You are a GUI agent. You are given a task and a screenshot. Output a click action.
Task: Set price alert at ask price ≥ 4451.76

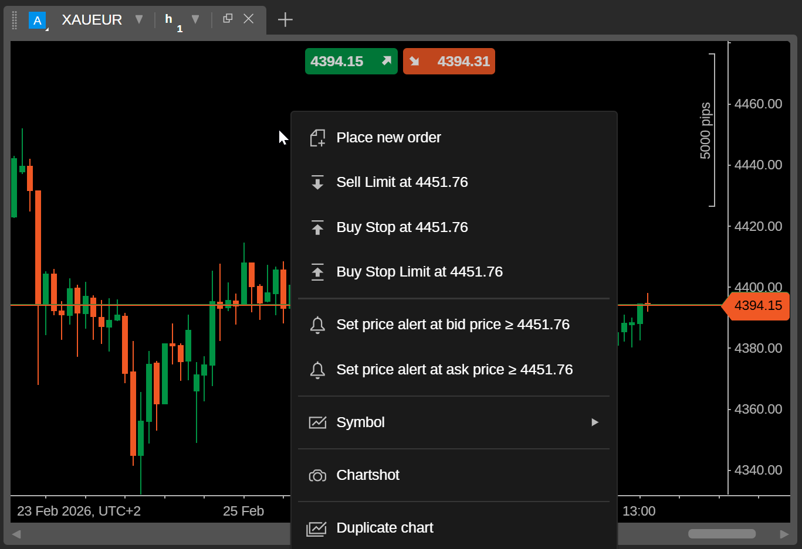click(454, 370)
